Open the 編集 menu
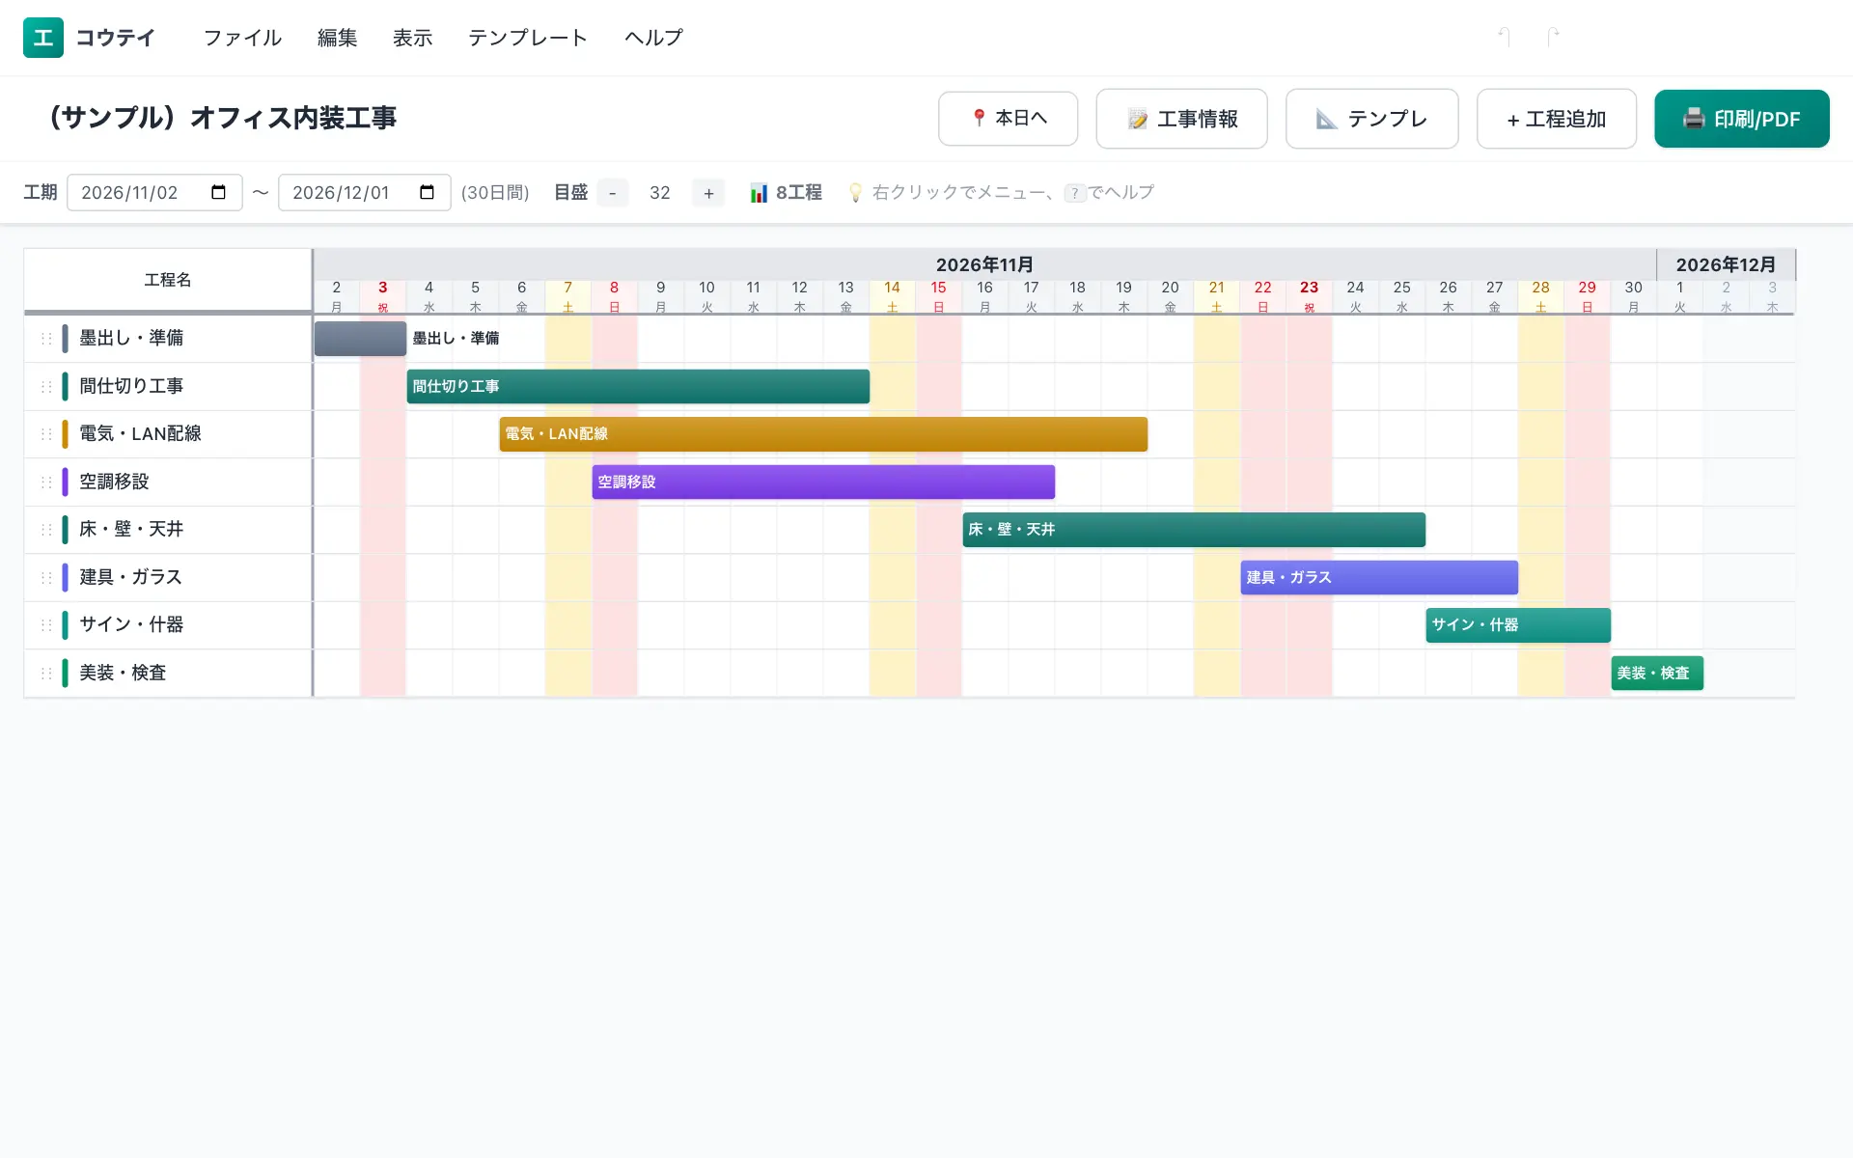The image size is (1853, 1158). (x=338, y=38)
